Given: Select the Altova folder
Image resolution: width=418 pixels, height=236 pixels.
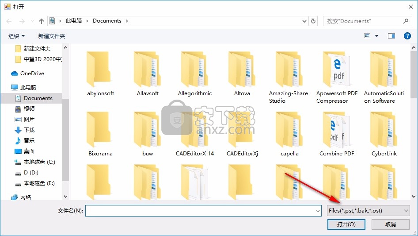Looking at the screenshot, I should [x=242, y=74].
